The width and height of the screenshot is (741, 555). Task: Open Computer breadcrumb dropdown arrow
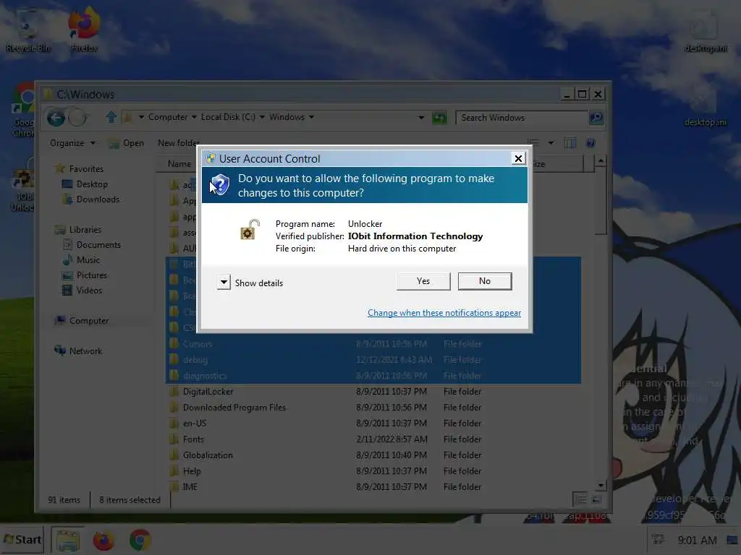[x=194, y=117]
